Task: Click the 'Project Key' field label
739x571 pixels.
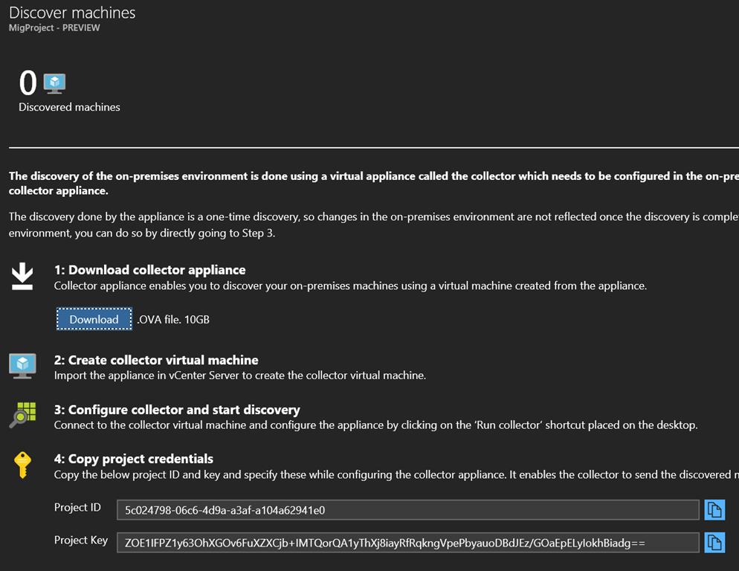Action: tap(81, 541)
